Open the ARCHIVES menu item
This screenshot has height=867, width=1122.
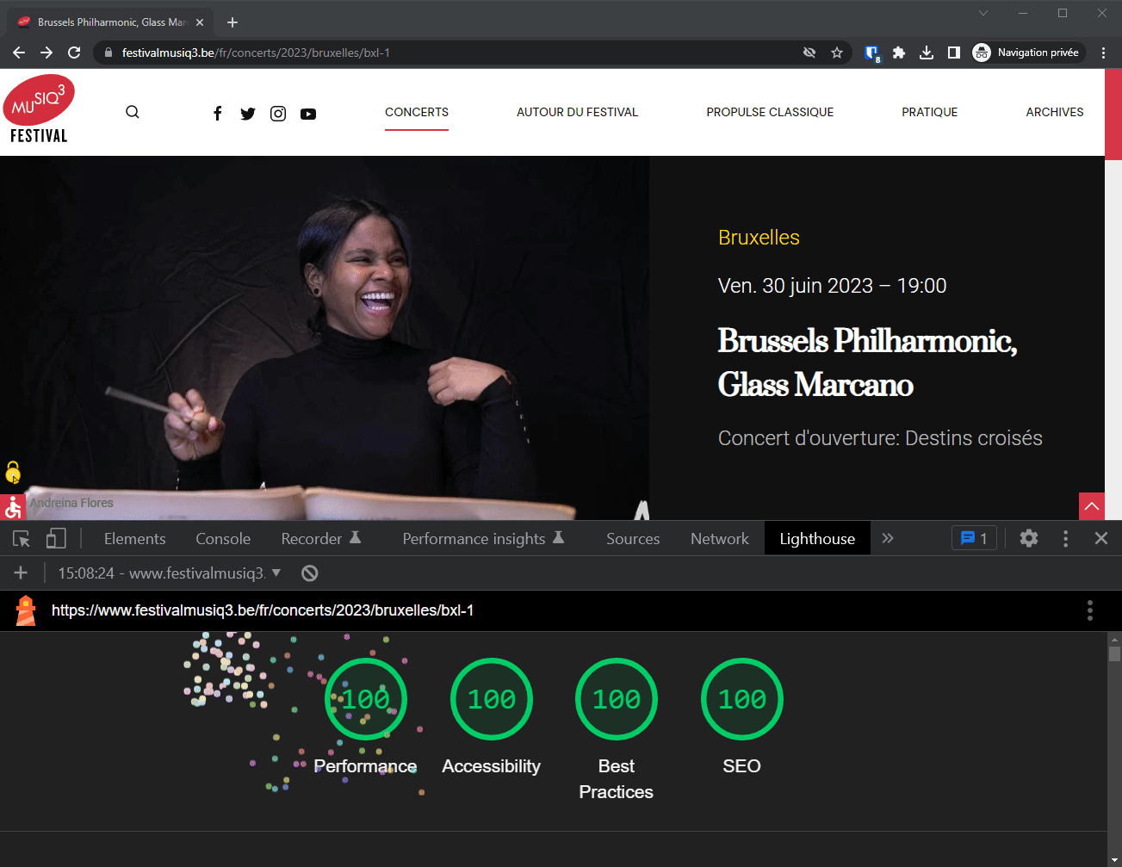1055,112
